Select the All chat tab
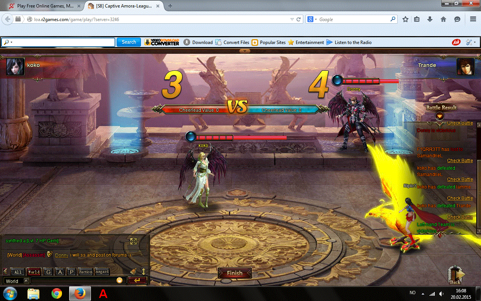This screenshot has width=481, height=301. [17, 272]
